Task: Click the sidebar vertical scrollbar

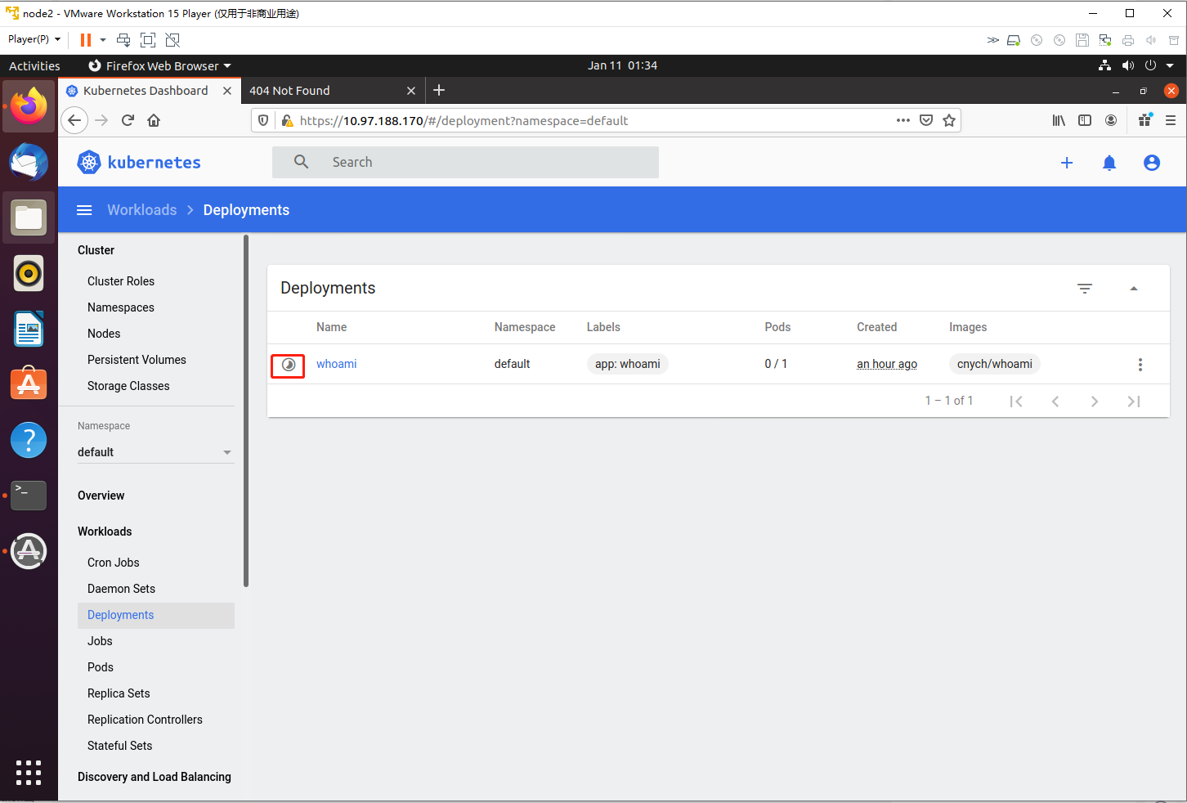Action: point(246,410)
